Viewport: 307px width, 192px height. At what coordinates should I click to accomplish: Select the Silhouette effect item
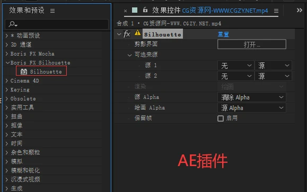pyautogui.click(x=41, y=71)
